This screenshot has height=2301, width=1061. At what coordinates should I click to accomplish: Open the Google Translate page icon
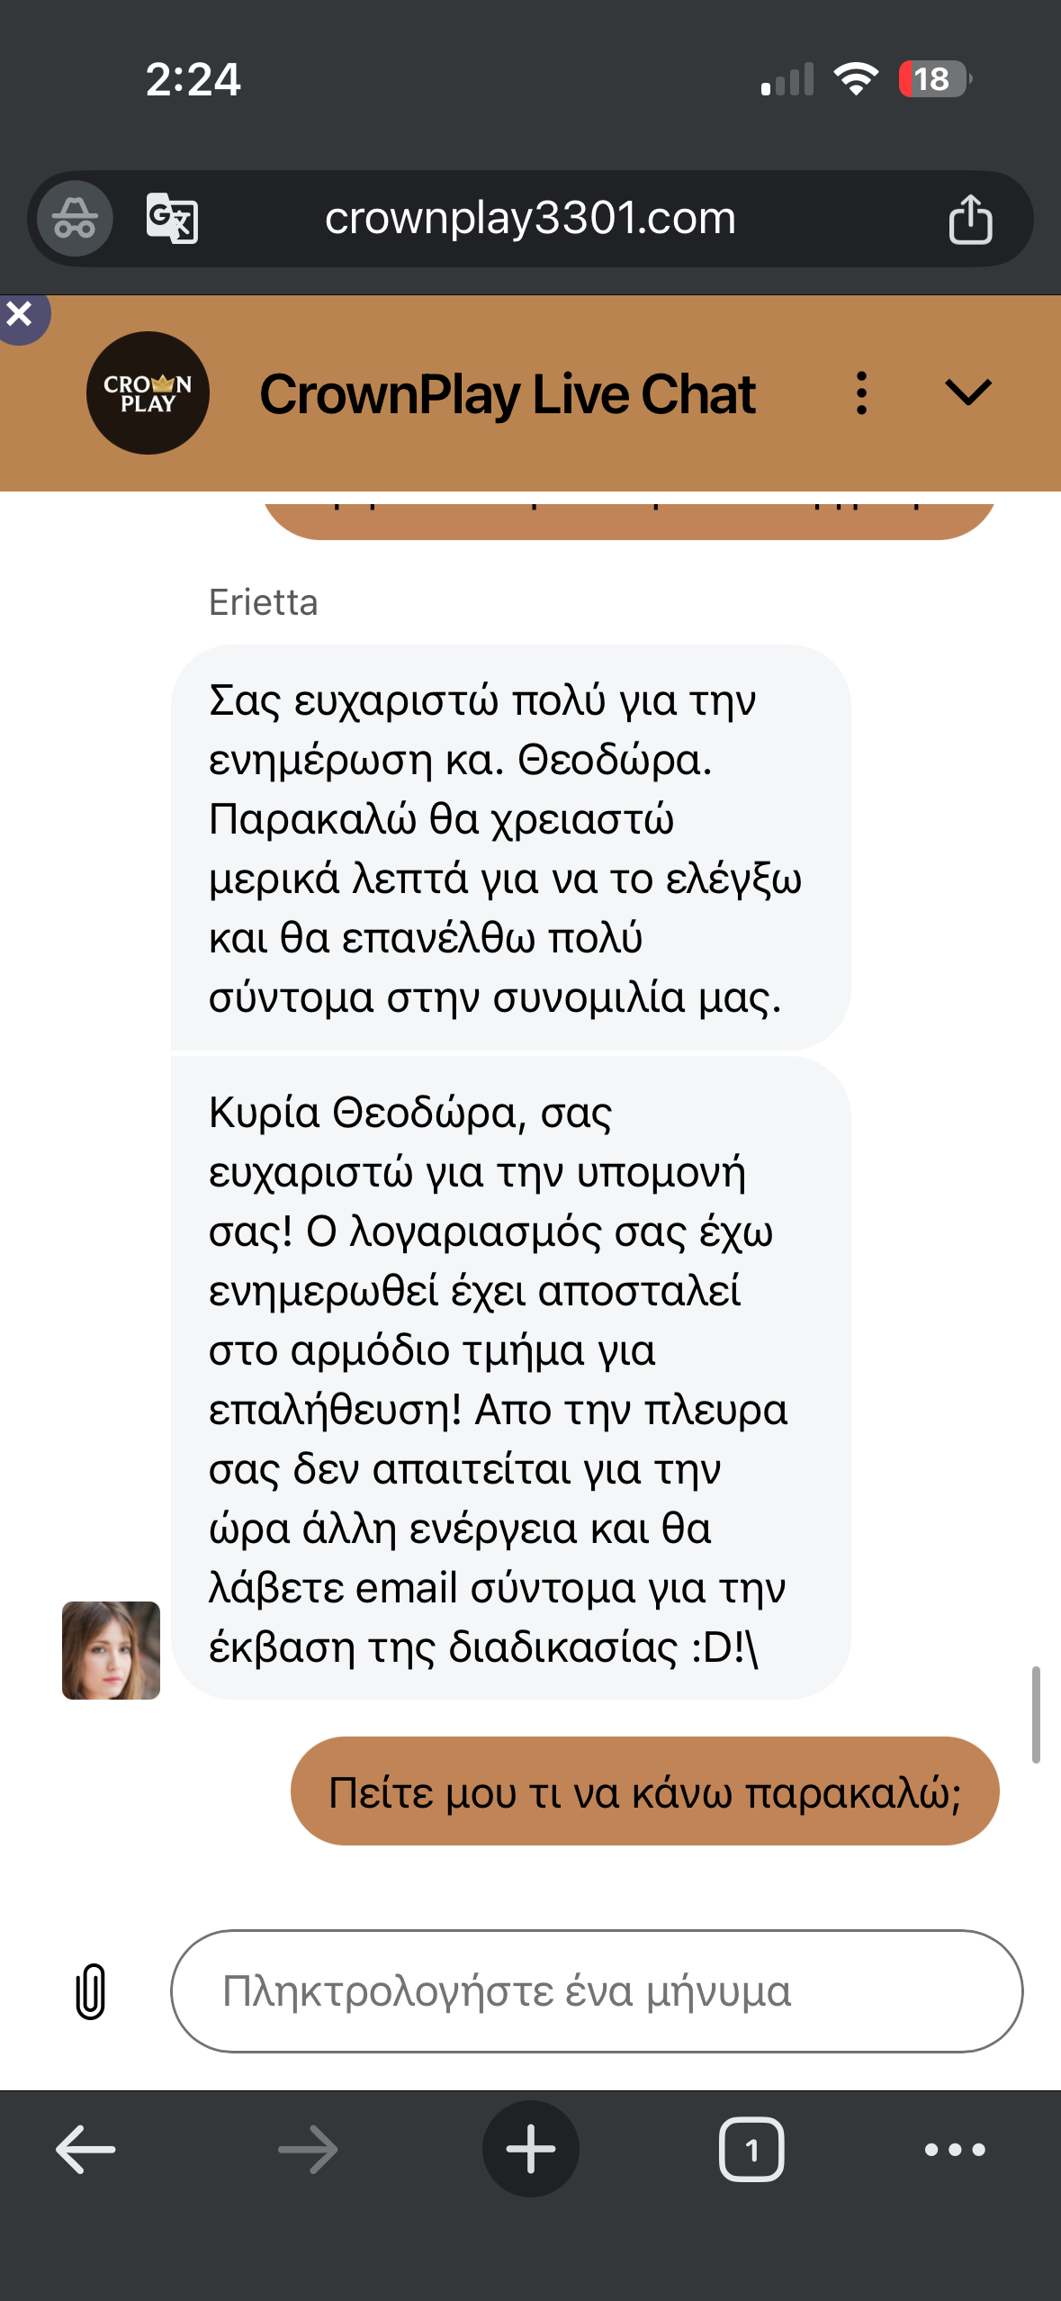[x=172, y=219]
